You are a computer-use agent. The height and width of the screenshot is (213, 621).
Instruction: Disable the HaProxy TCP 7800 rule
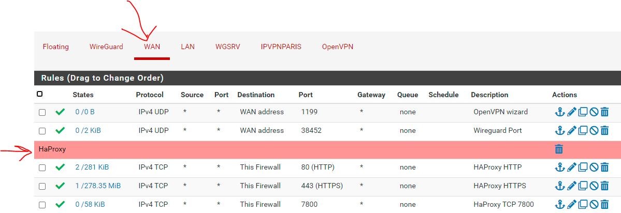594,205
